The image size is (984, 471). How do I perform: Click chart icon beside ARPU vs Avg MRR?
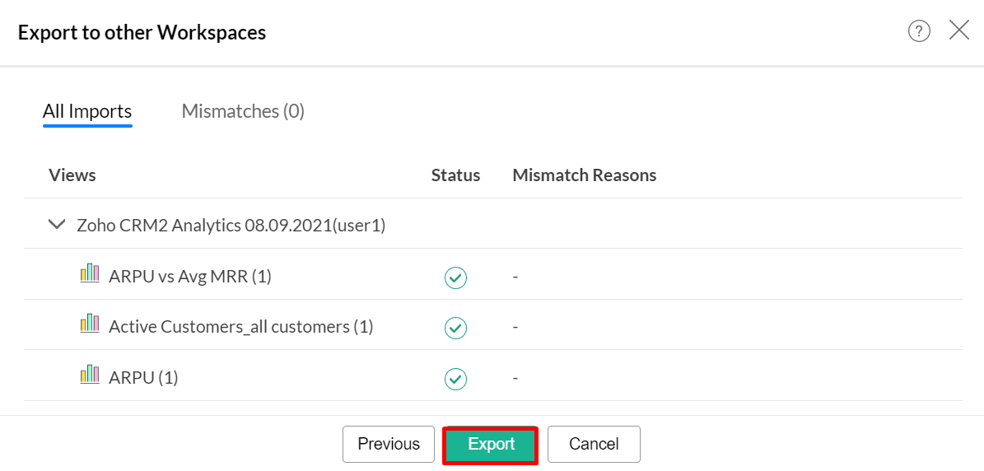click(90, 274)
